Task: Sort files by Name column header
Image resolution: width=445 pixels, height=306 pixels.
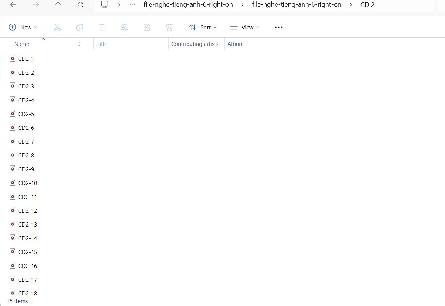Action: point(22,44)
